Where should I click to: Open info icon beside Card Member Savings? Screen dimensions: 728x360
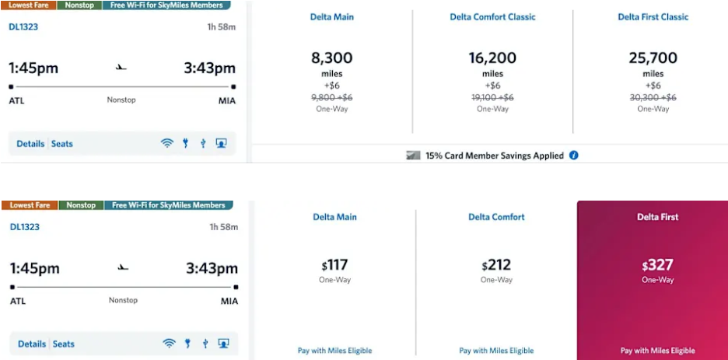point(574,156)
